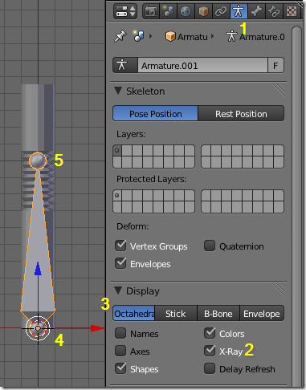
Task: Open the Object Constraints chain tab
Action: [221, 11]
